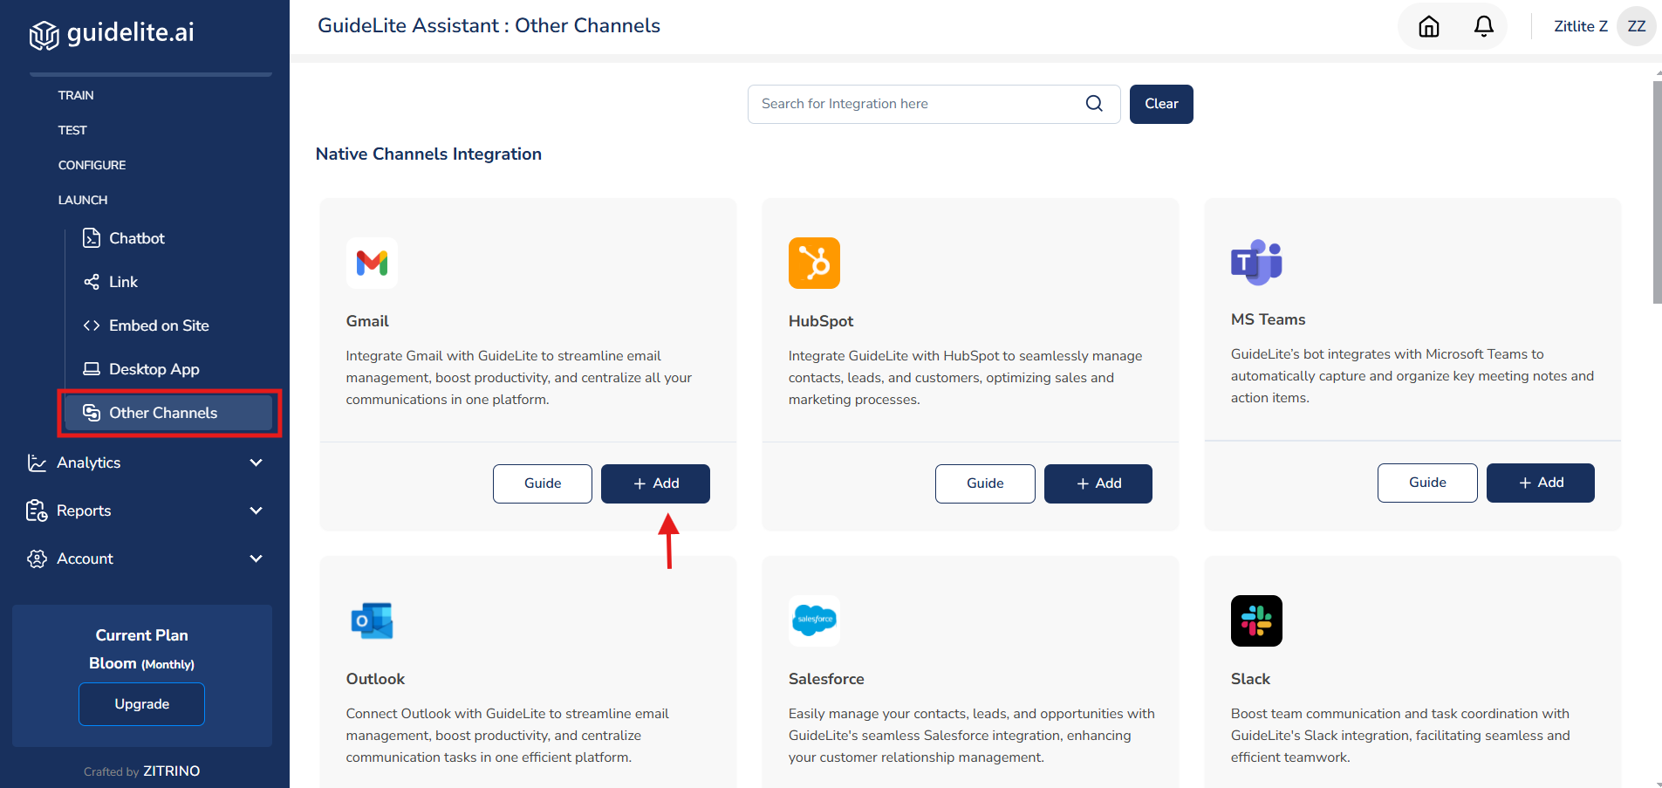This screenshot has height=788, width=1662.
Task: Click the Upgrade plan button
Action: [x=142, y=704]
